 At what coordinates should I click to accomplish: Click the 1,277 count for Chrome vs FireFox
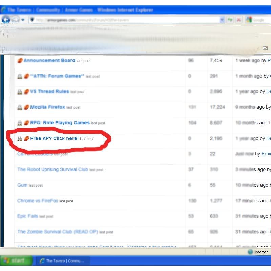216,201
